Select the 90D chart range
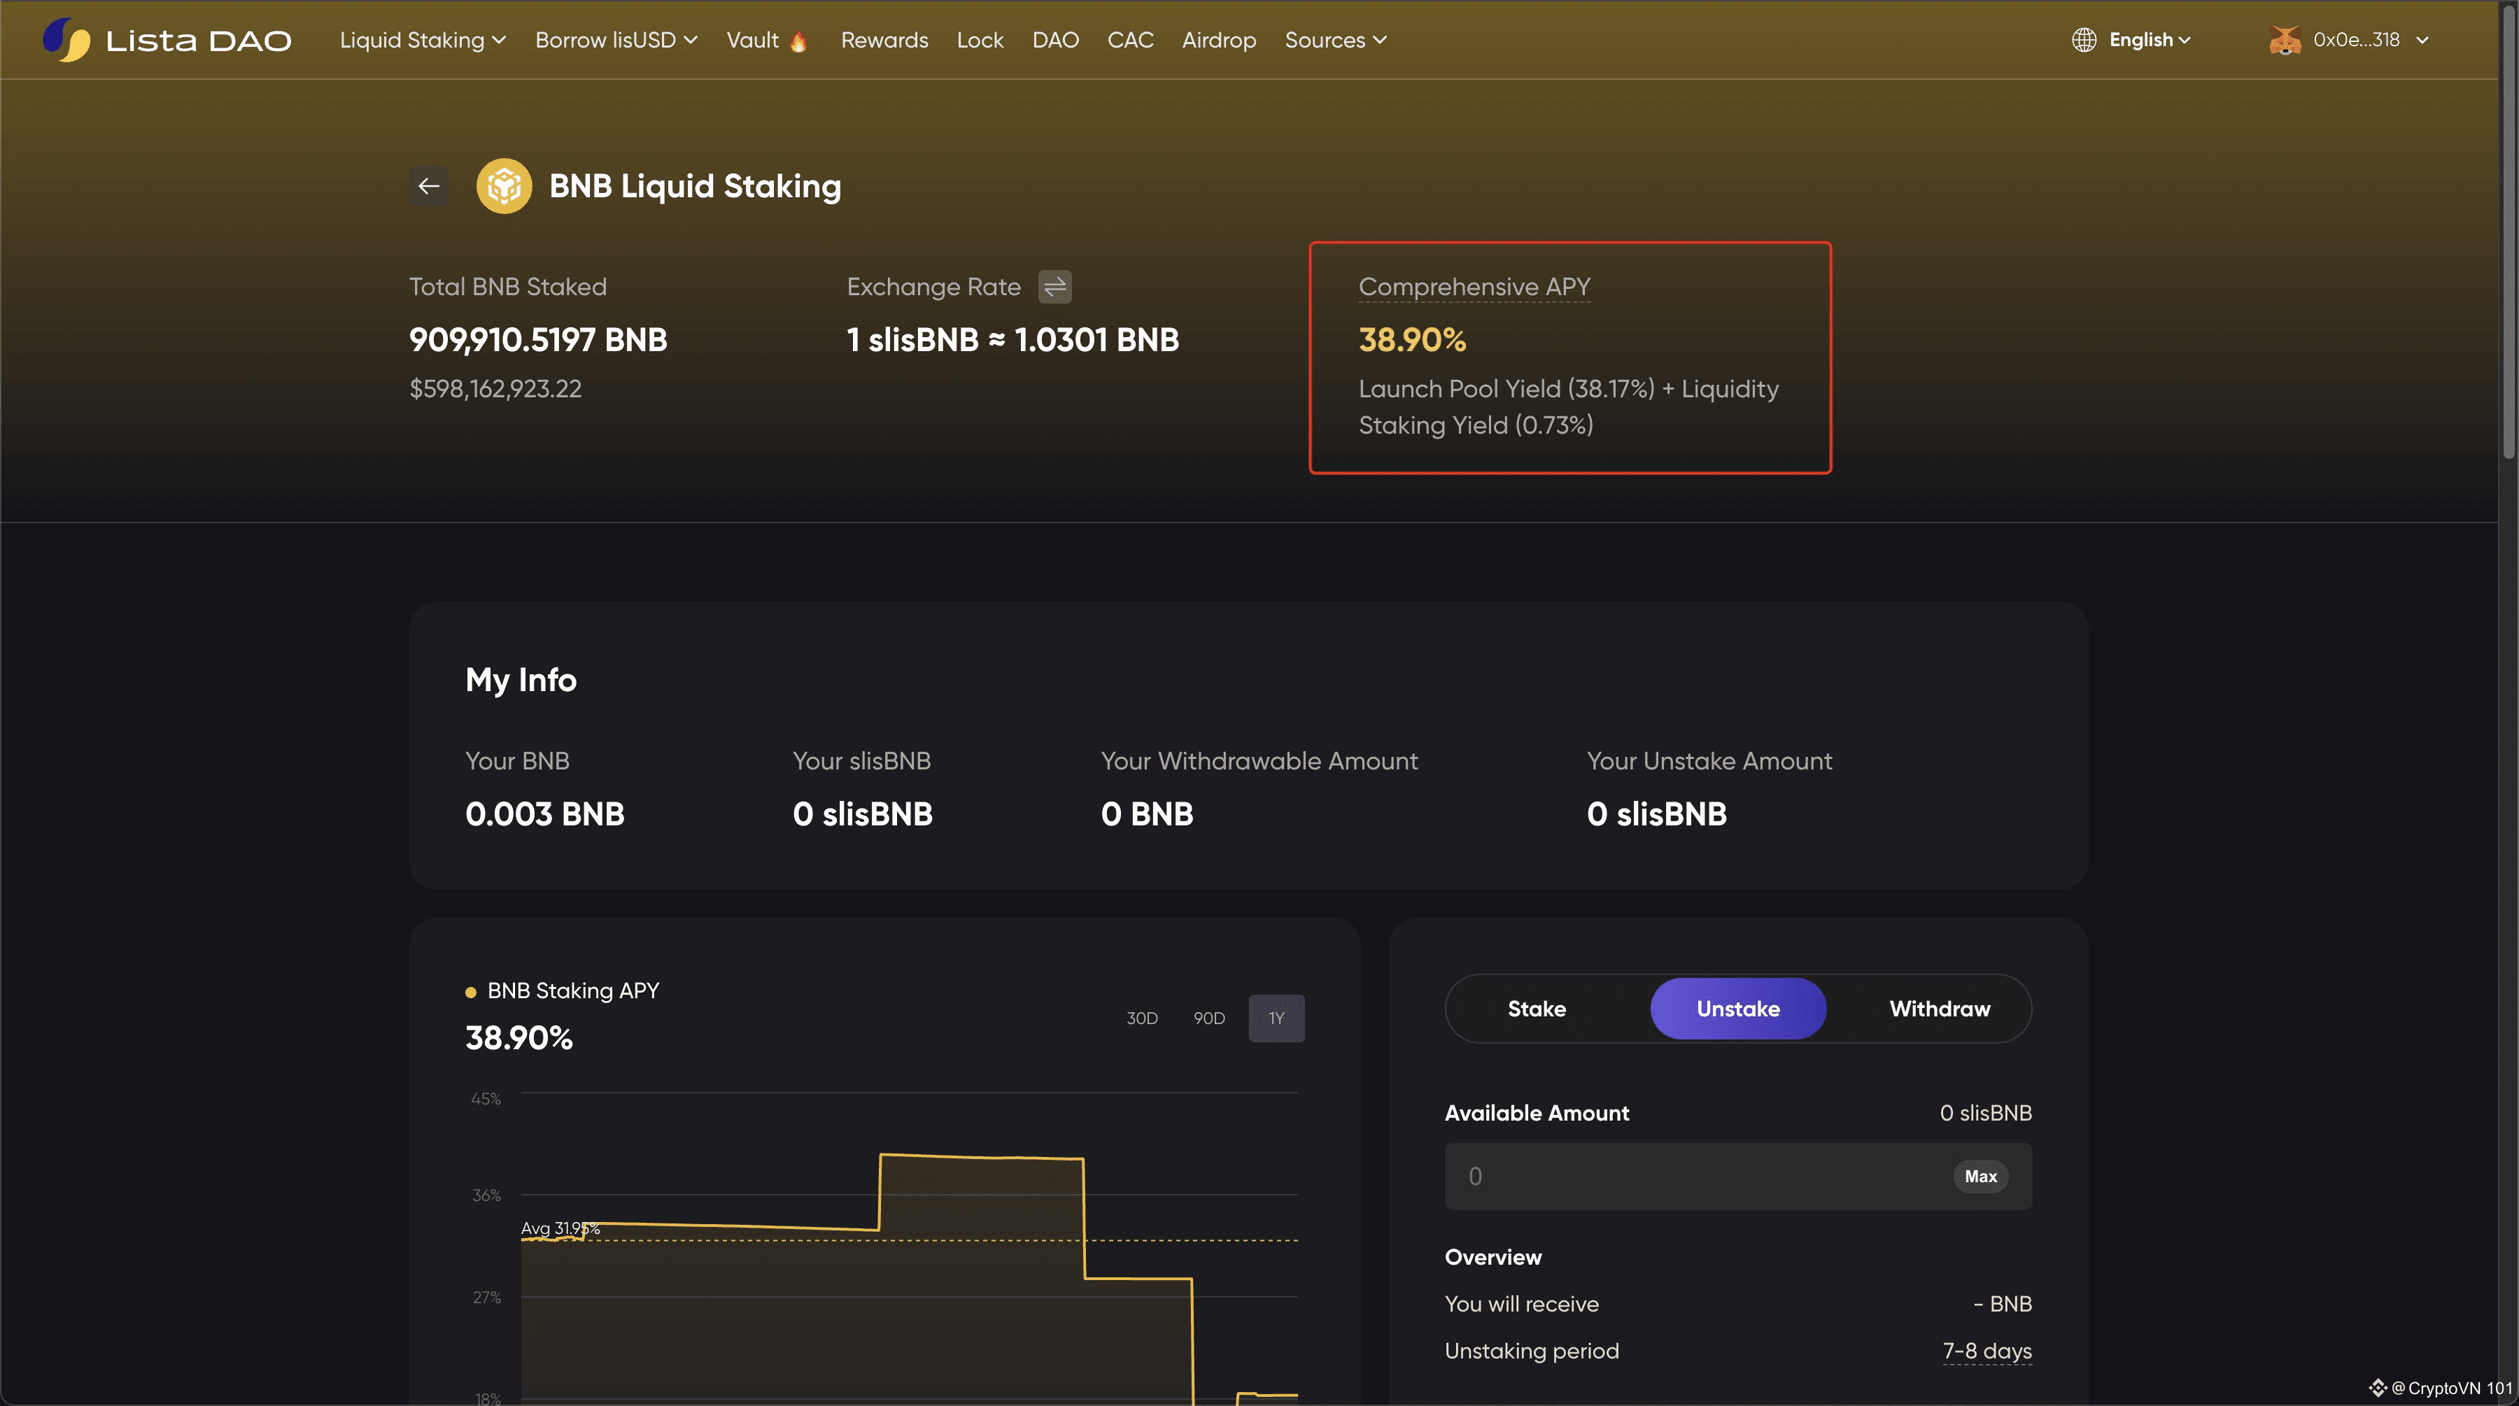This screenshot has width=2519, height=1406. 1208,1018
